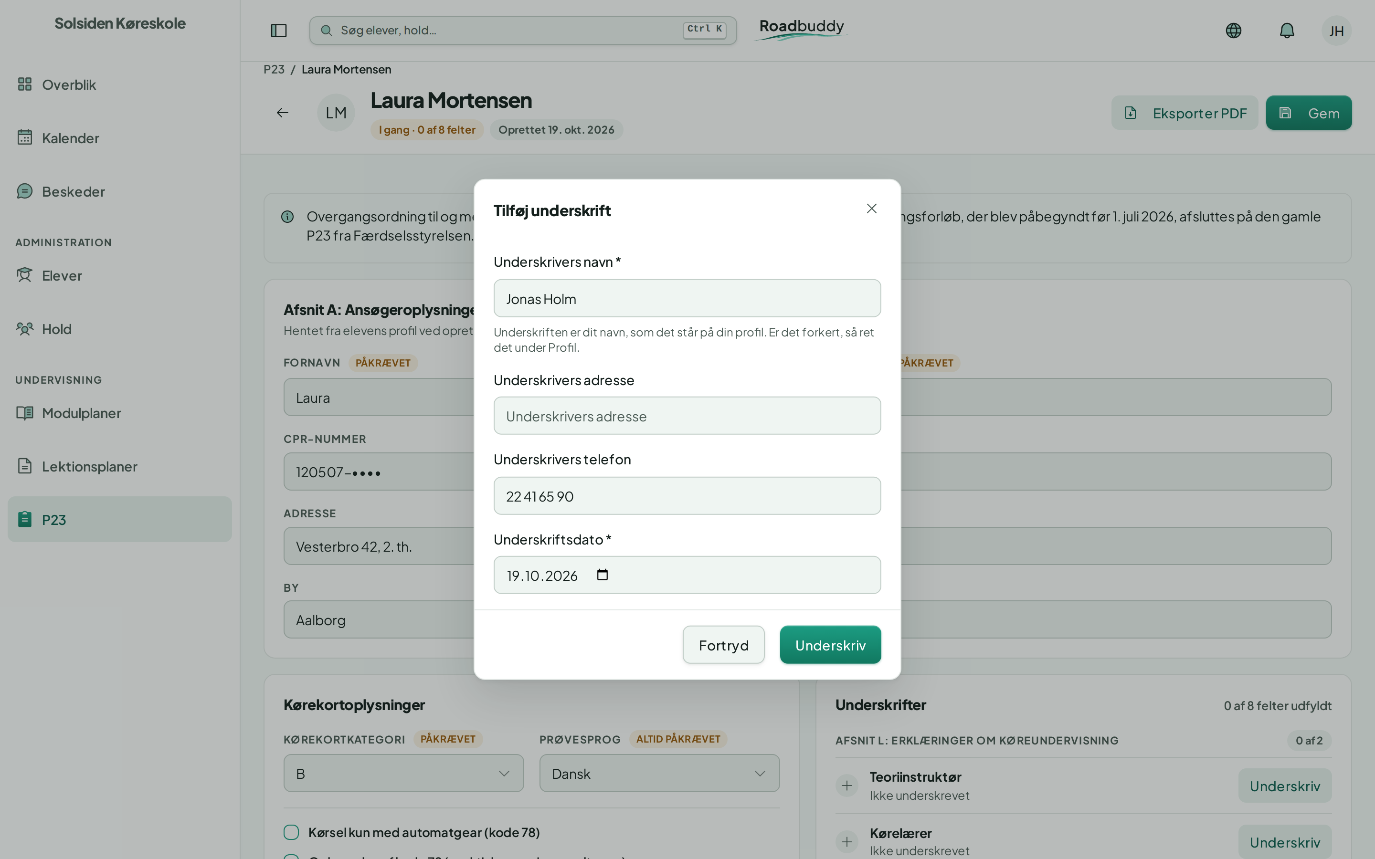Click the 'I gang · 0 af 8 felter' badge

click(x=427, y=129)
